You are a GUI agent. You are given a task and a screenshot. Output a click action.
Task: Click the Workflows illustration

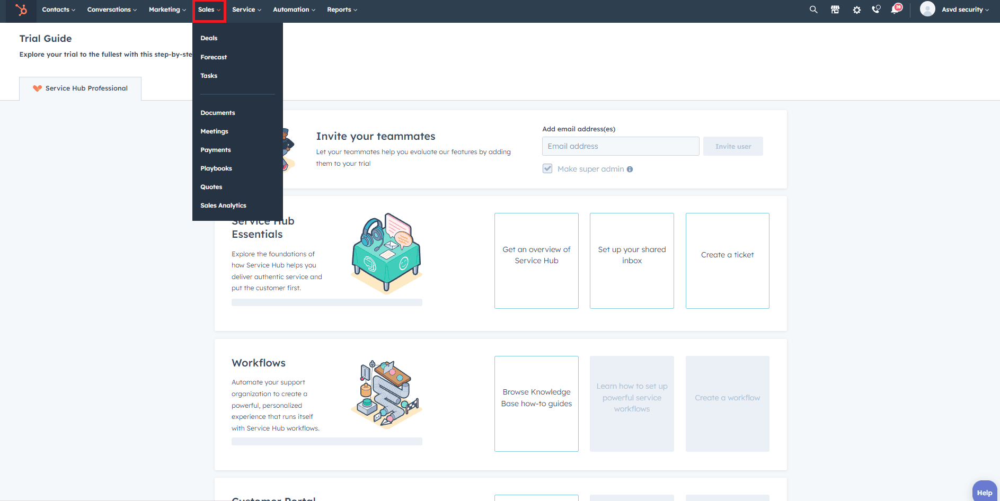point(386,395)
